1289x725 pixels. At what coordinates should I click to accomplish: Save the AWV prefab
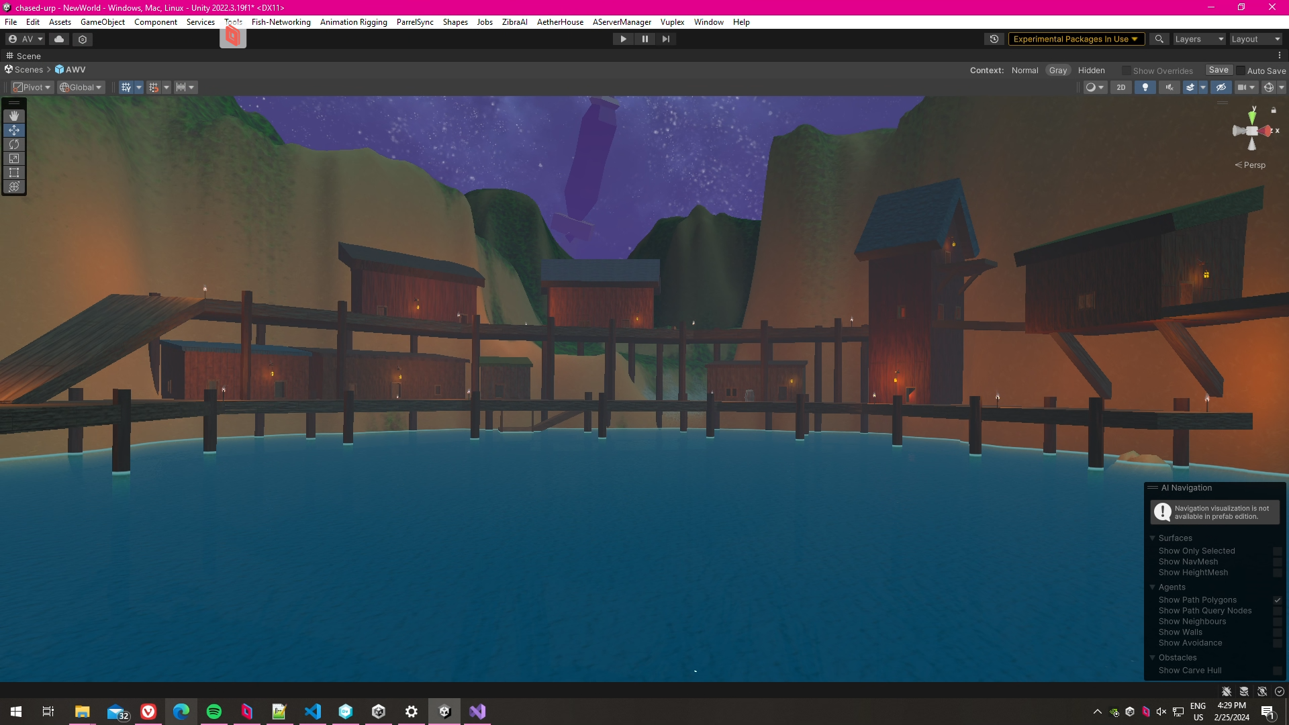click(x=1218, y=70)
